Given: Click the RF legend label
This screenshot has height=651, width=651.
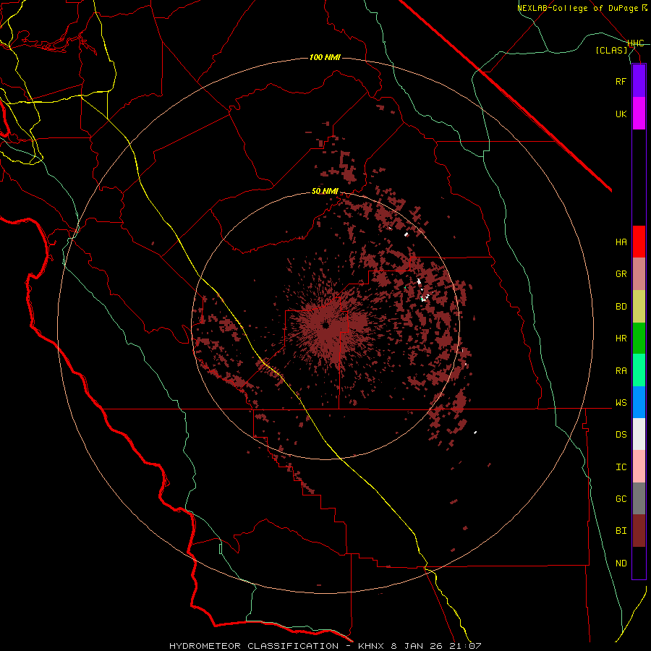Looking at the screenshot, I should (x=621, y=81).
